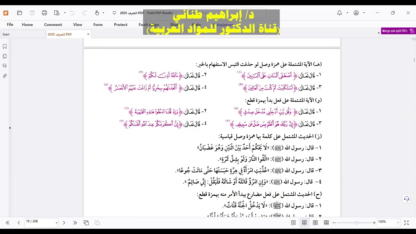Open the File menu
The image size is (416, 234).
[10, 25]
